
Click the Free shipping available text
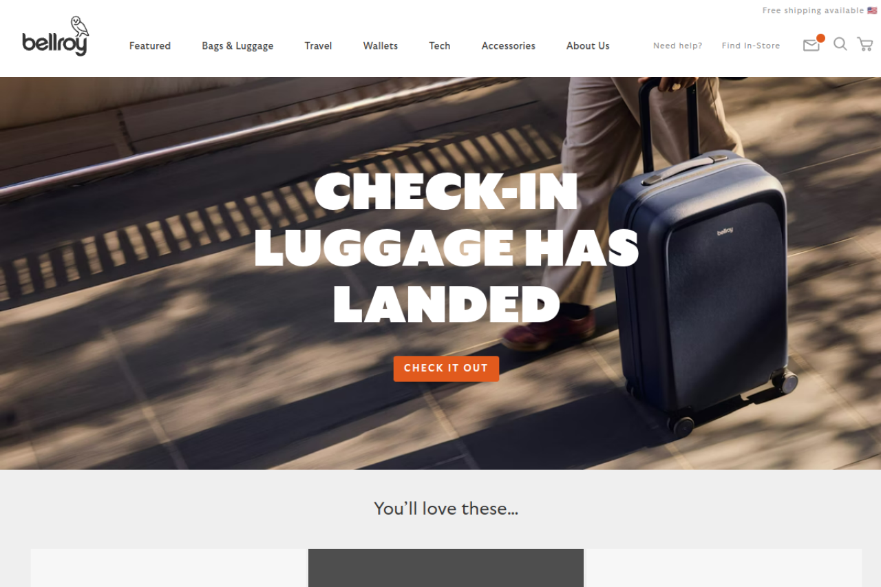[x=813, y=10]
